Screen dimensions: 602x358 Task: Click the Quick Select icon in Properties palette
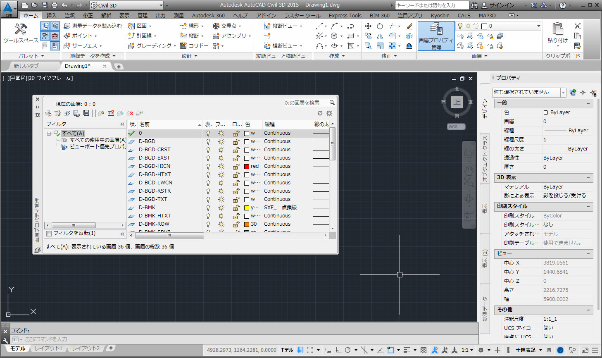click(x=593, y=92)
